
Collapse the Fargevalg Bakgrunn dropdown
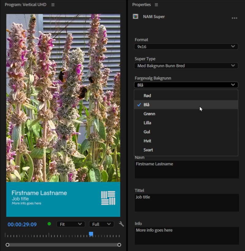(x=186, y=85)
